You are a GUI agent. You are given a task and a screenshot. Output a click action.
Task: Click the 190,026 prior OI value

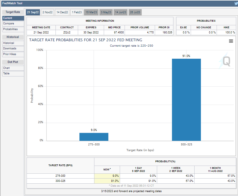167,33
